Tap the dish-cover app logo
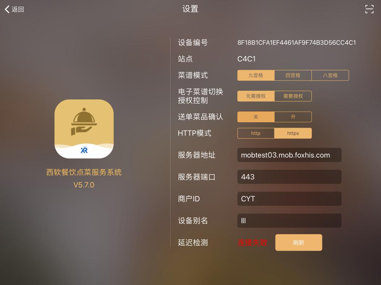Screen dimensions: 381x285 coord(84,129)
